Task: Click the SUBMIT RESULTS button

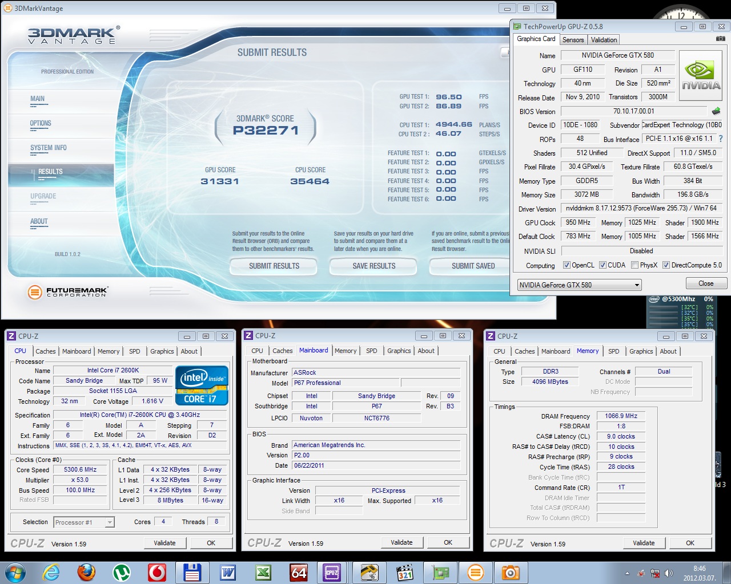Action: pyautogui.click(x=274, y=266)
